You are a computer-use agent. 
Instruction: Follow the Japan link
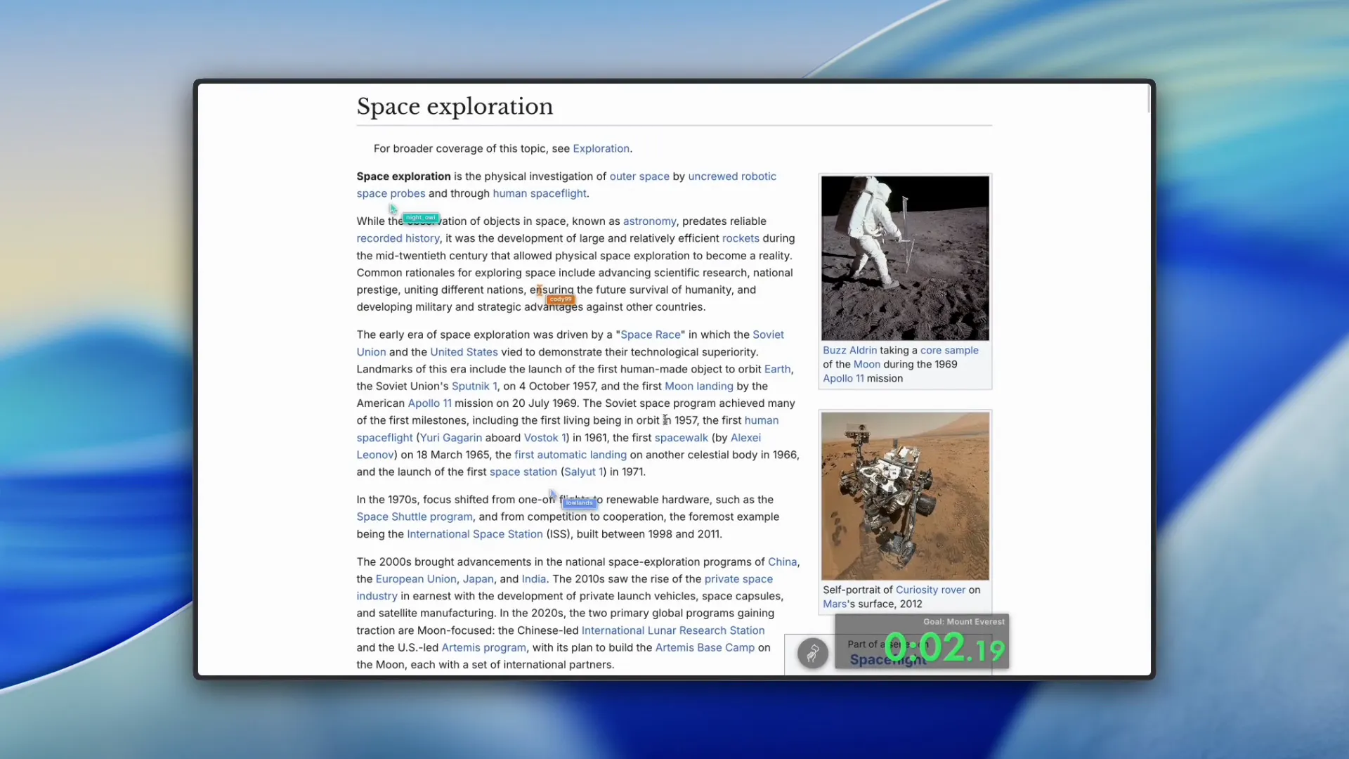[x=478, y=579]
